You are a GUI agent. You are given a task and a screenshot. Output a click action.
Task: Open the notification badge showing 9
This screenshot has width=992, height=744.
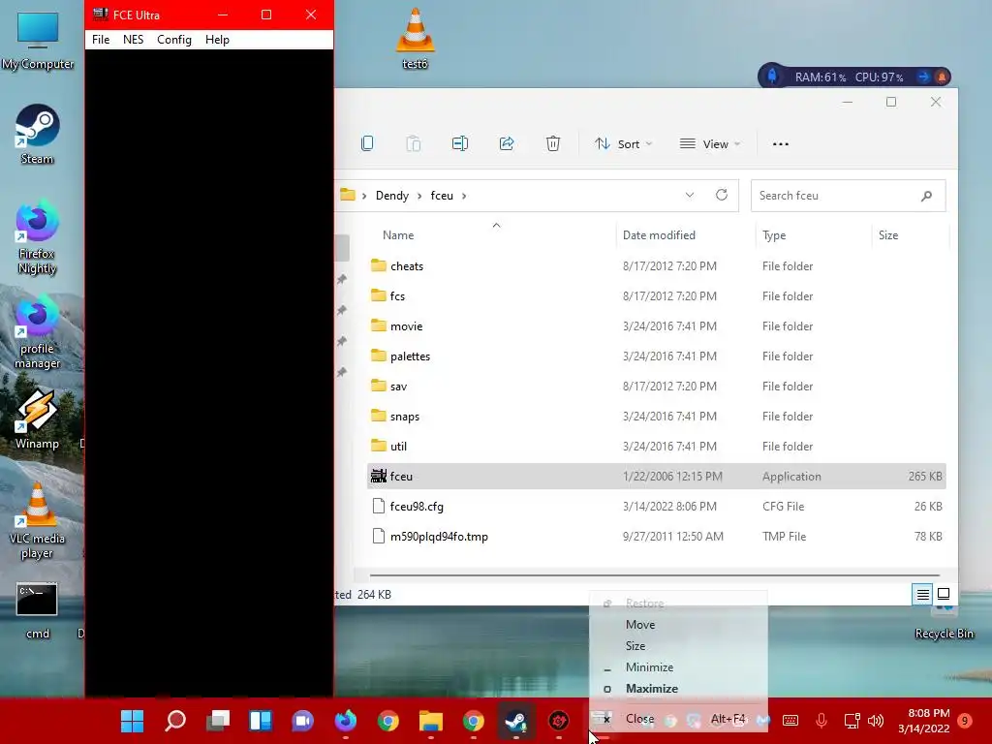pos(965,721)
